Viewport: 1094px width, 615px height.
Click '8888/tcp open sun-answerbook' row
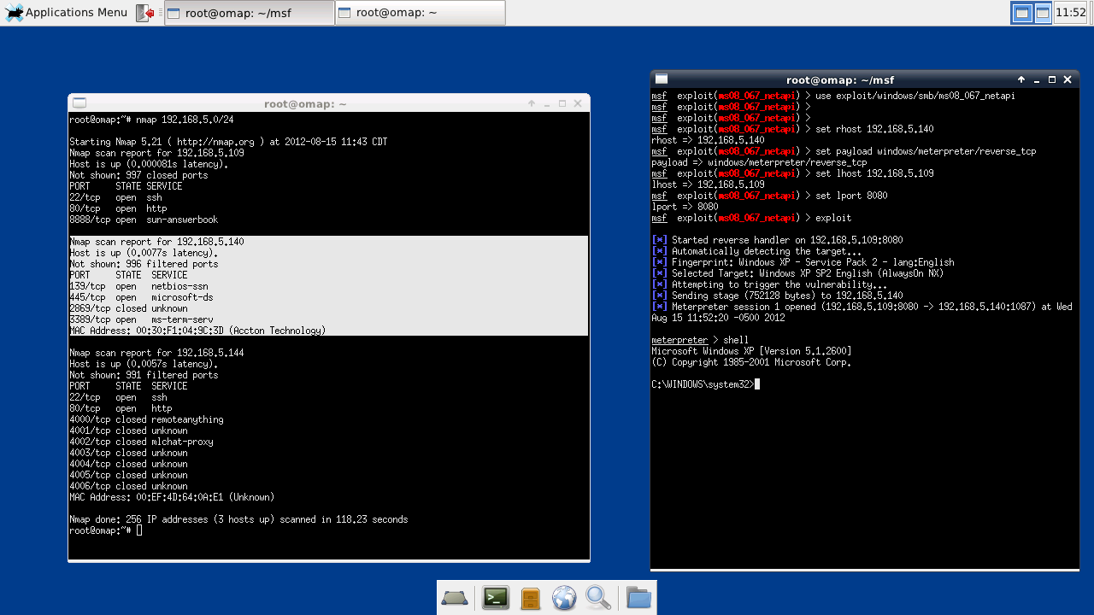(x=144, y=220)
